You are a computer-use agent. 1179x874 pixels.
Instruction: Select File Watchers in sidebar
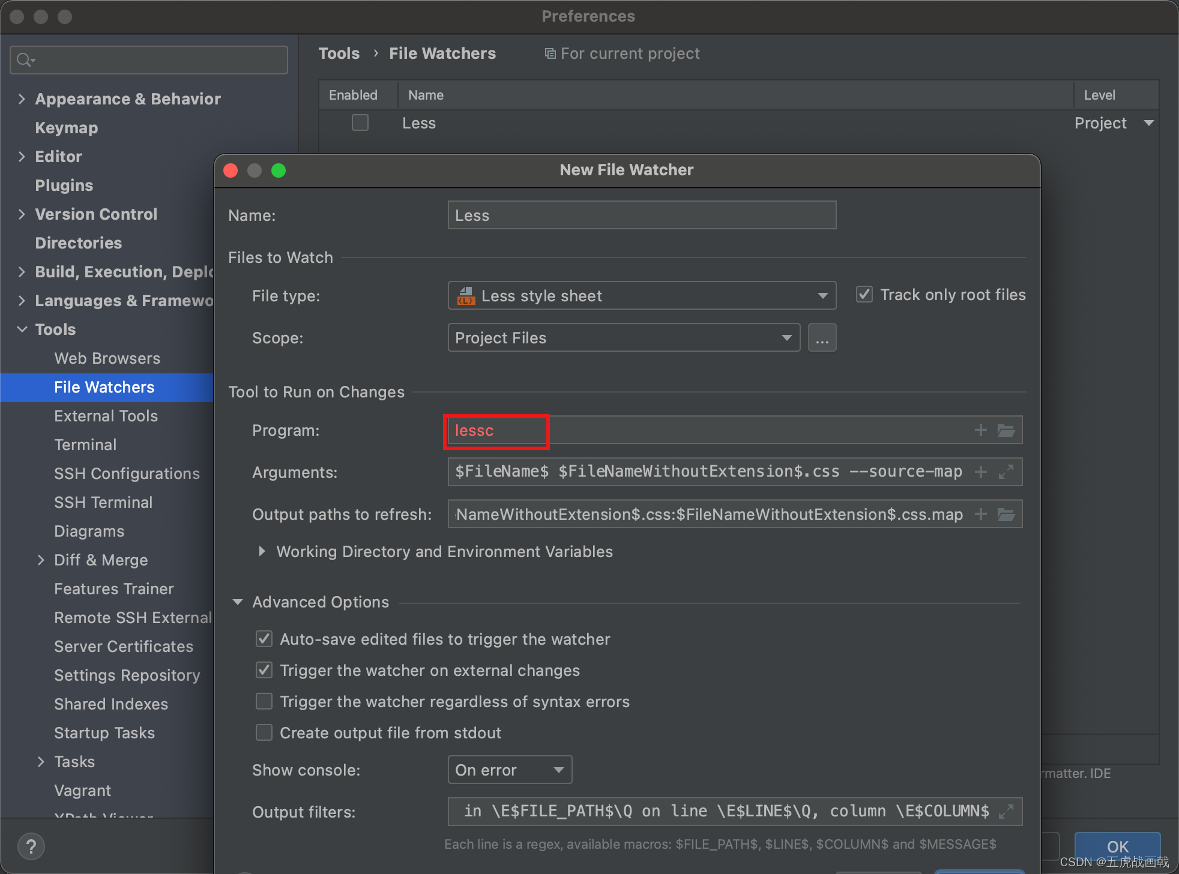point(104,387)
